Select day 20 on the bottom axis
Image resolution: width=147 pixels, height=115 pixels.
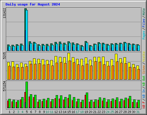pos(90,112)
